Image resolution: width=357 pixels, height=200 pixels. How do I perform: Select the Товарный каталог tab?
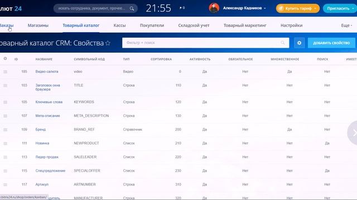[81, 26]
